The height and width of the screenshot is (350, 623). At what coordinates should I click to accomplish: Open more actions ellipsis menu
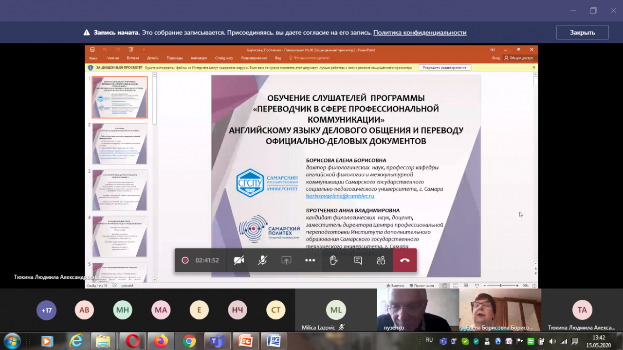coord(310,260)
